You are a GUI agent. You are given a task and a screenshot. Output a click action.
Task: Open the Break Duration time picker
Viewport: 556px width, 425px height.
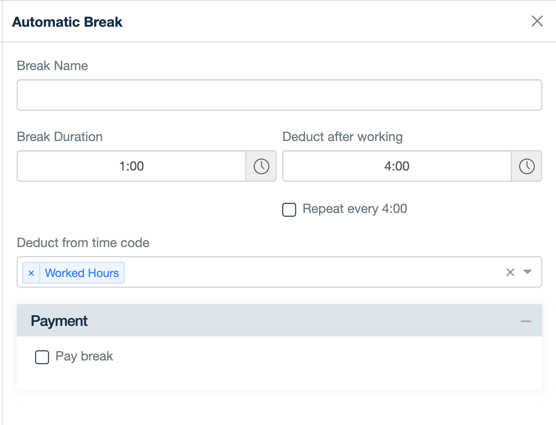pyautogui.click(x=261, y=166)
